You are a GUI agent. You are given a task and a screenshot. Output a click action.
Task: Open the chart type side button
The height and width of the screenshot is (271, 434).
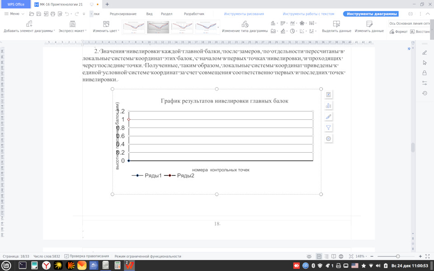point(328,106)
